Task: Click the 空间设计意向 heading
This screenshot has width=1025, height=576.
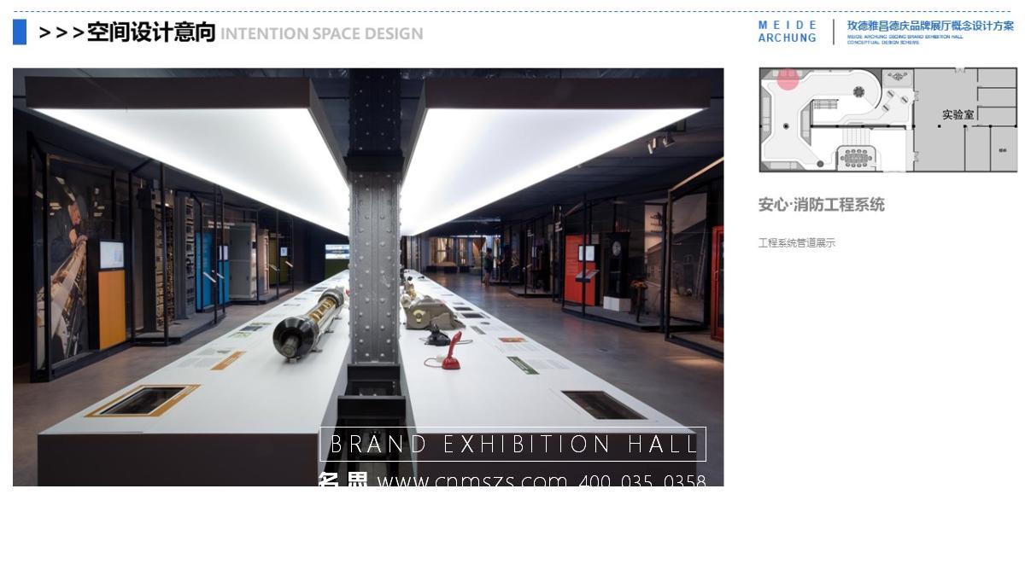Action: point(151,32)
